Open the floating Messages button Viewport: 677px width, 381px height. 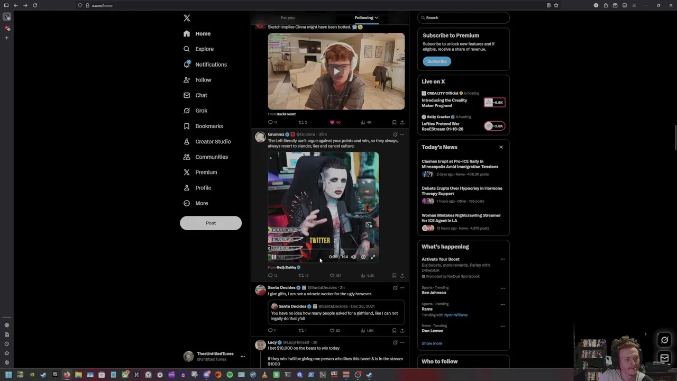[664, 358]
